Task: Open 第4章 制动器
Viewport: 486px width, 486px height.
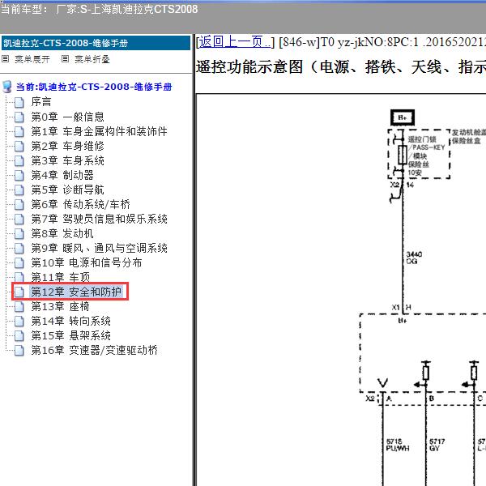Action: pos(62,175)
